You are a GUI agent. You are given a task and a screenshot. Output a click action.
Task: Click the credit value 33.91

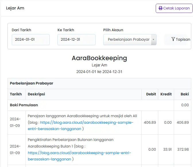pyautogui.click(x=167, y=150)
